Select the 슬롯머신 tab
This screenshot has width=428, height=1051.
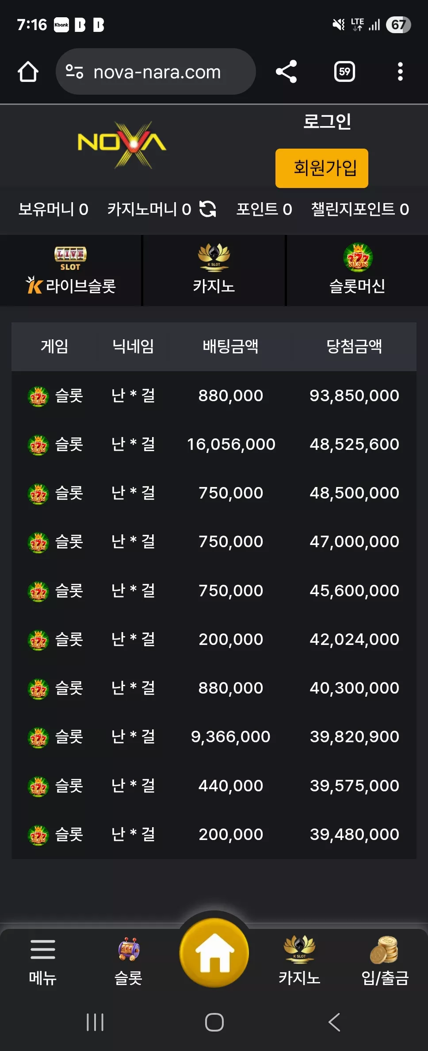click(357, 270)
